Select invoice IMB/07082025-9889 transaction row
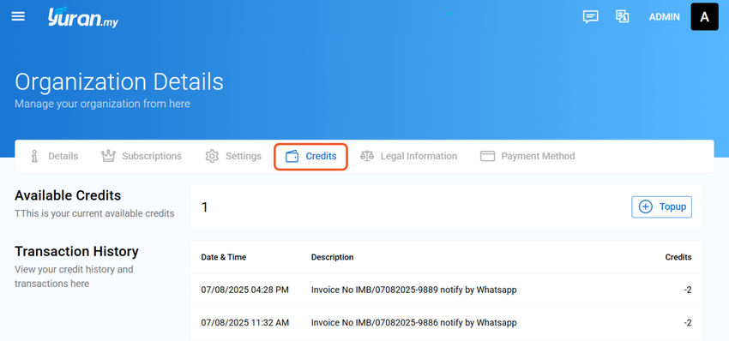This screenshot has width=729, height=341. 446,290
